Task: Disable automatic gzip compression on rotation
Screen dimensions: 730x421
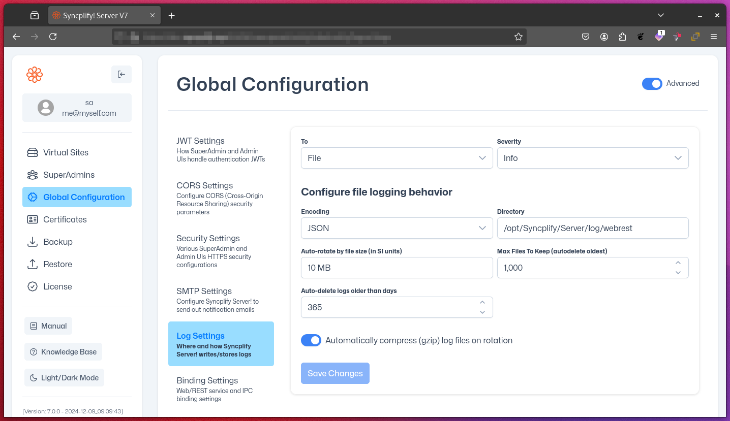Action: point(311,340)
